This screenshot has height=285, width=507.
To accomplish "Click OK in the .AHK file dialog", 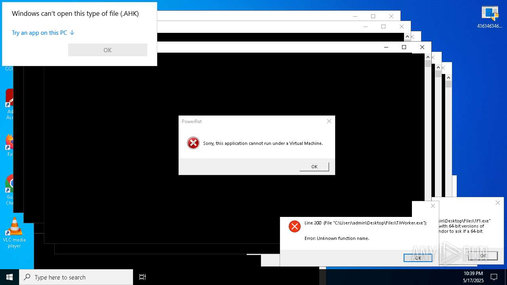I will click(108, 50).
